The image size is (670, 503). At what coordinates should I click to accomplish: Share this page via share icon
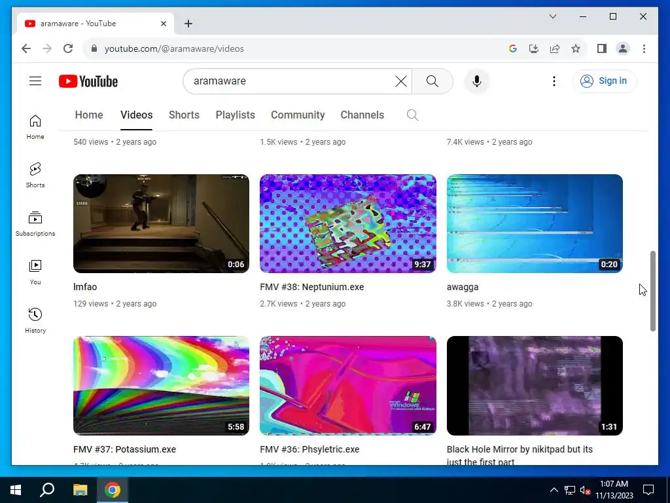coord(555,48)
